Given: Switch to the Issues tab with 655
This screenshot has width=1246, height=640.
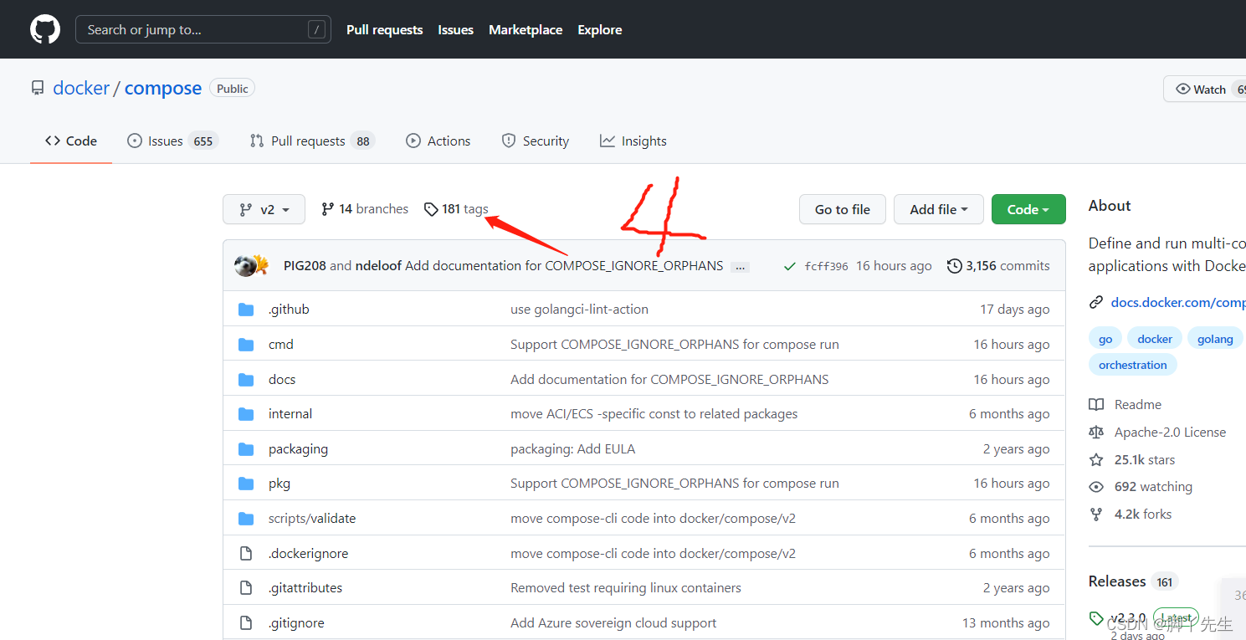Looking at the screenshot, I should tap(172, 141).
